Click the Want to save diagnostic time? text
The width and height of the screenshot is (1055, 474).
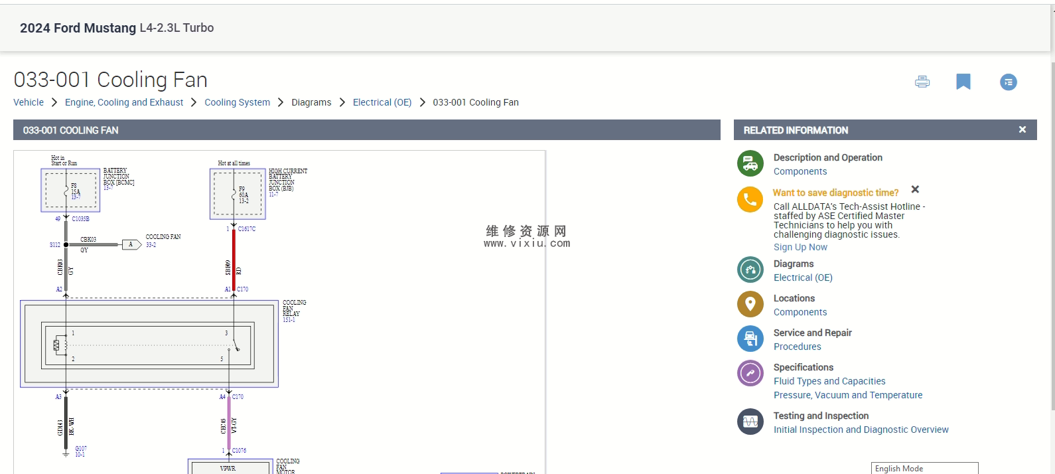point(835,193)
